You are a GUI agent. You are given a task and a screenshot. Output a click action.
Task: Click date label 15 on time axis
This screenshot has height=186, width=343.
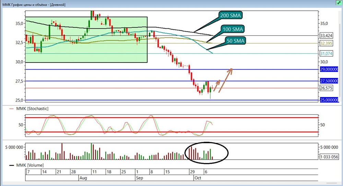[167, 172]
